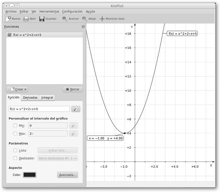
Task: Tick the Deslizador checkbox
Action: tap(15, 158)
